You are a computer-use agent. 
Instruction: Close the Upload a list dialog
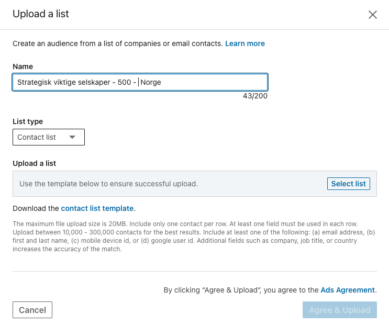click(x=373, y=15)
